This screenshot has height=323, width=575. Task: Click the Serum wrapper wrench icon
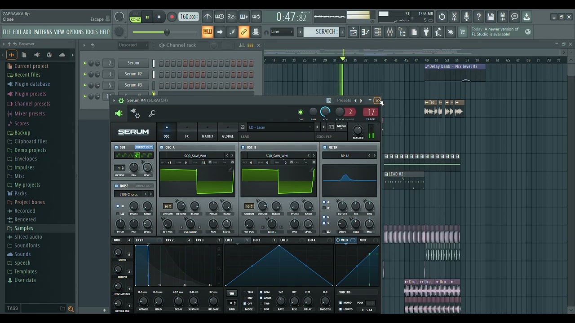[x=152, y=113]
